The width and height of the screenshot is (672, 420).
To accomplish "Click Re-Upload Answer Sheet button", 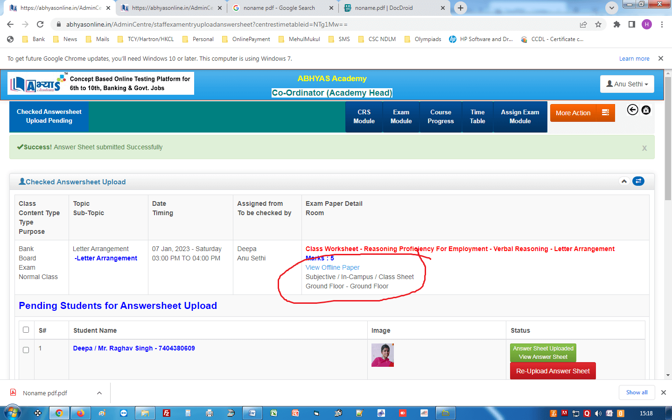I will click(553, 371).
